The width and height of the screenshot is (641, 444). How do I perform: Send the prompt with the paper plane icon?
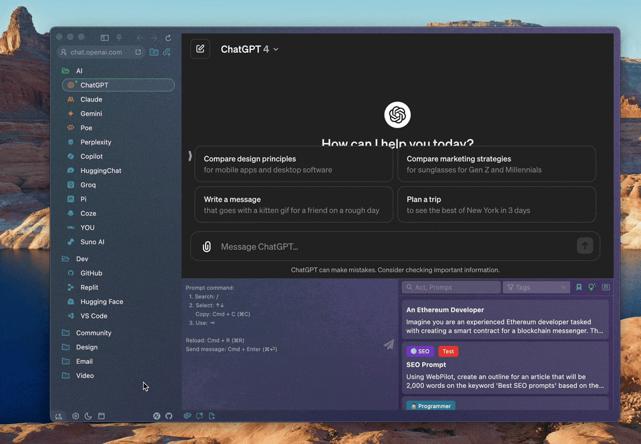click(x=389, y=345)
